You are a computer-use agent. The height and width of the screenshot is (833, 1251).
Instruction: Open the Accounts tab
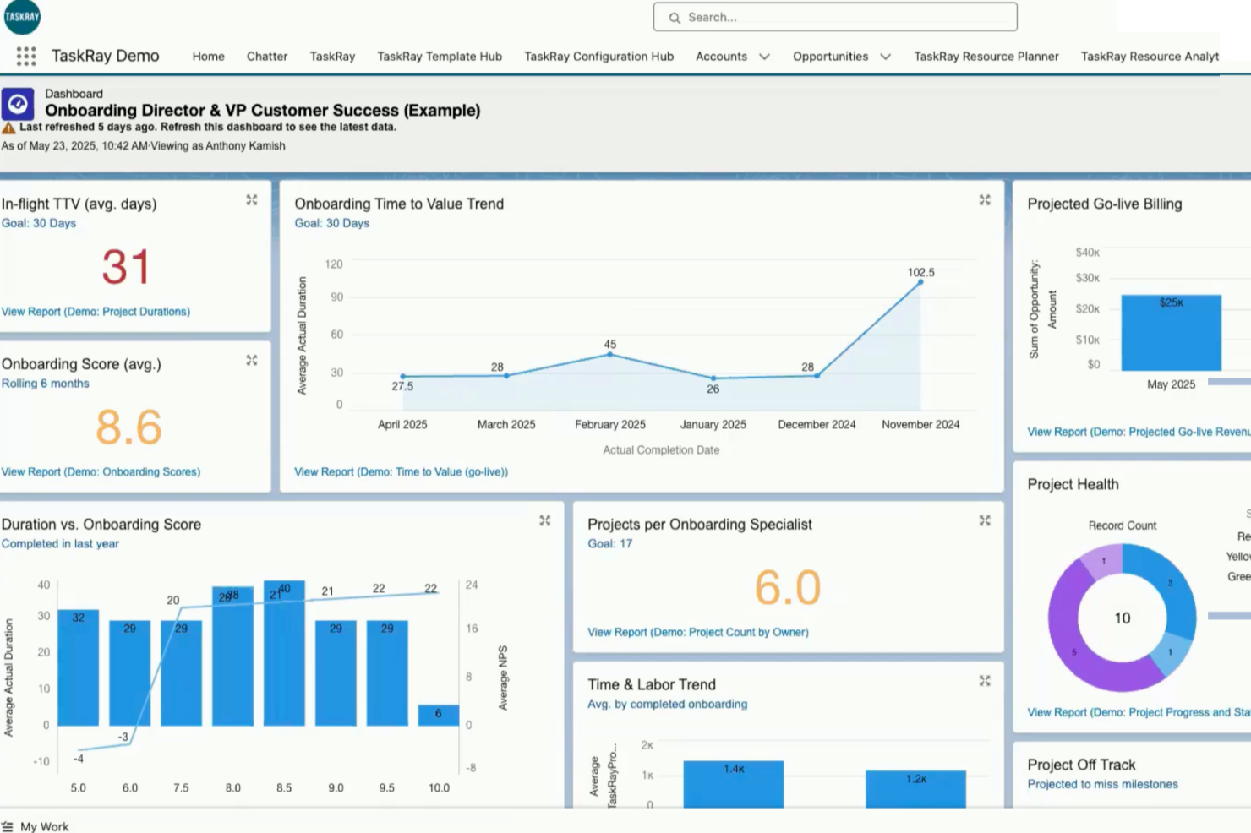[721, 57]
